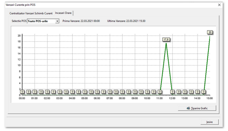Click the Tiparire Grafic button
Viewport: 228px width, 131px height.
pyautogui.click(x=197, y=108)
